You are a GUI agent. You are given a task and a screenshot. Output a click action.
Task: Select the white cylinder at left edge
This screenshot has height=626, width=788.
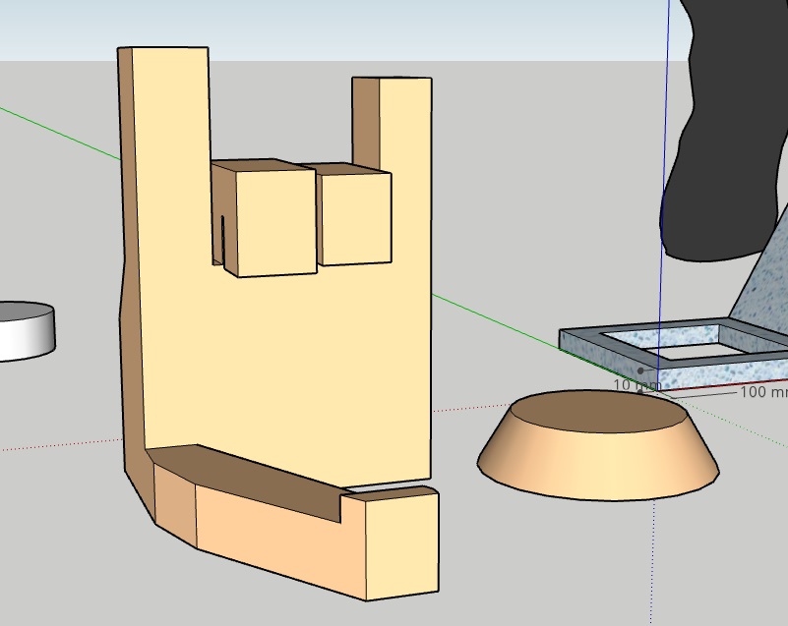pos(25,332)
